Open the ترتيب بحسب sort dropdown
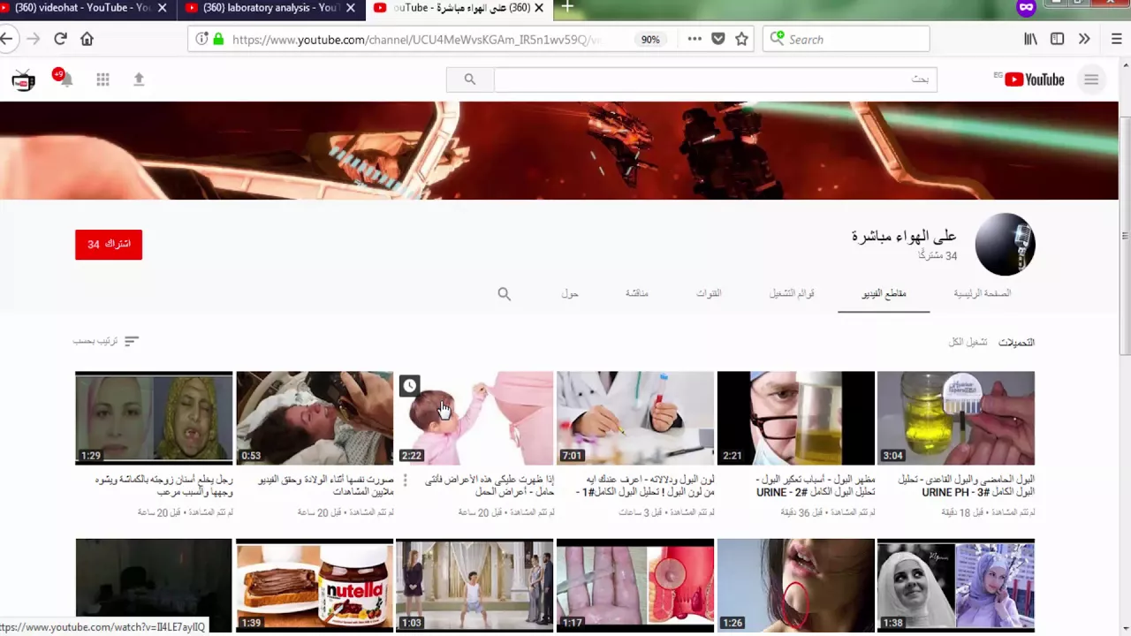This screenshot has height=636, width=1131. (x=106, y=341)
